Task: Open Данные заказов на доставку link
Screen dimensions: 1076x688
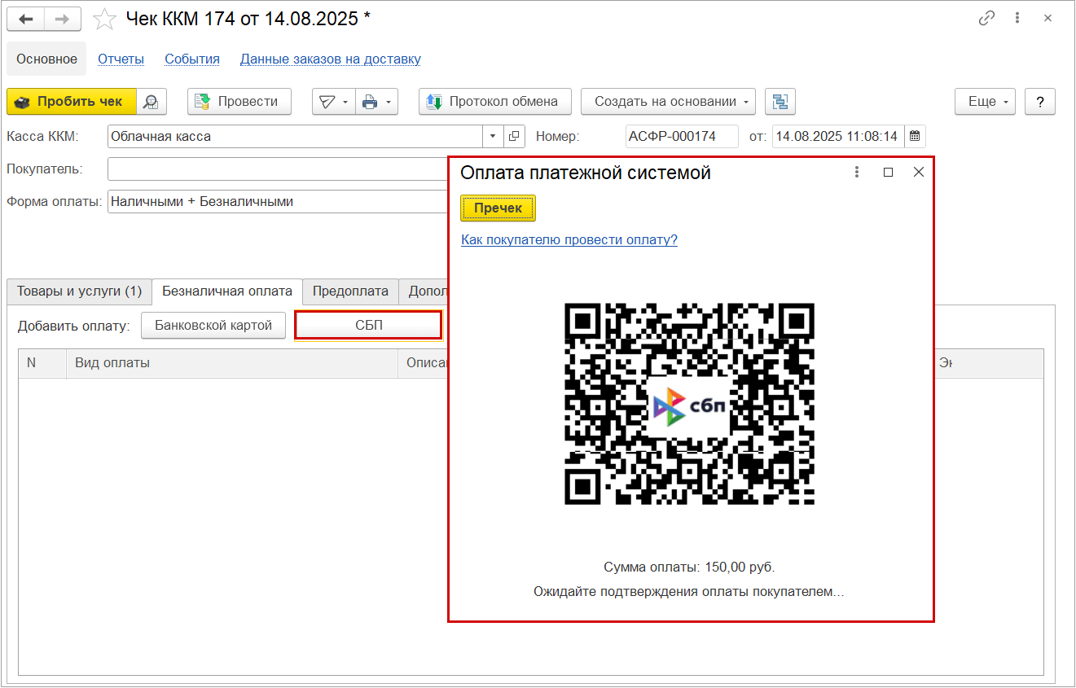Action: tap(331, 59)
